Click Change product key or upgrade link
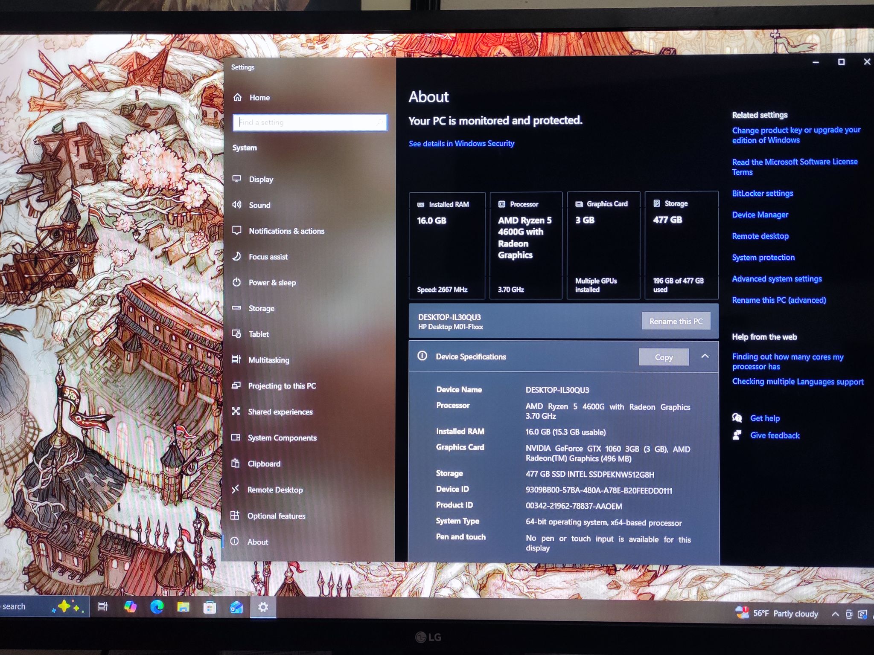Viewport: 874px width, 655px height. click(x=796, y=135)
